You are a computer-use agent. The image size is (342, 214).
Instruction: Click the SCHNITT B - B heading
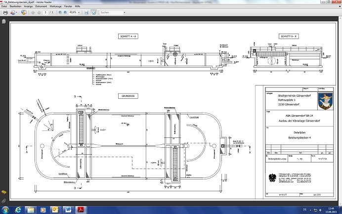coord(289,36)
